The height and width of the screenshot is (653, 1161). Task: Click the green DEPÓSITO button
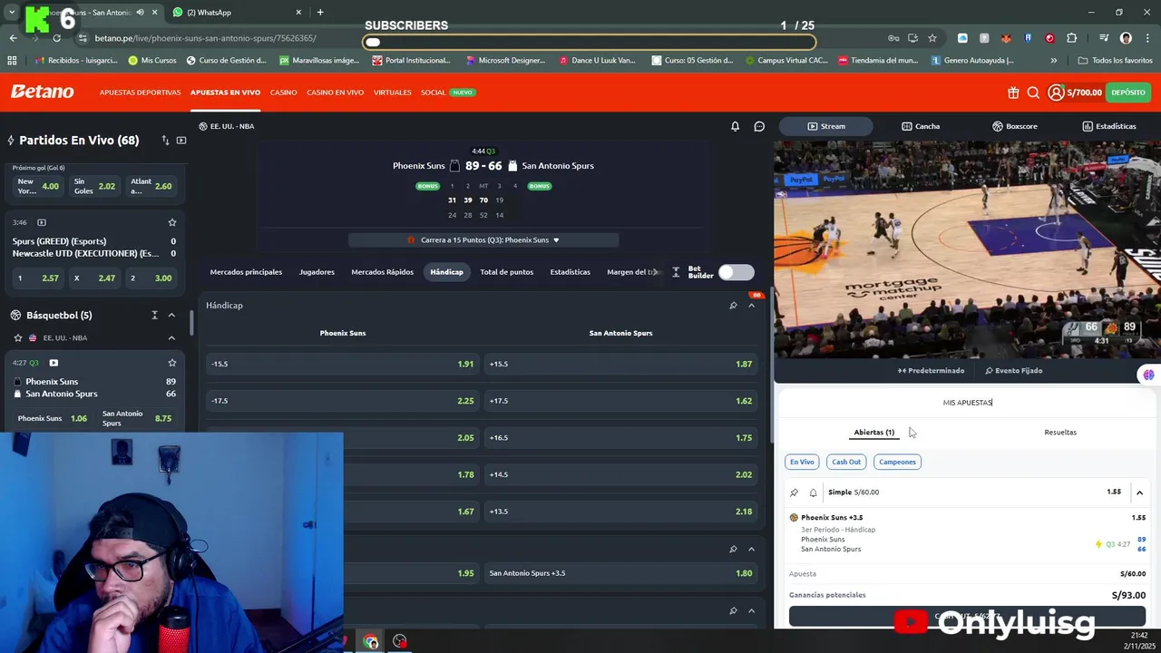(1128, 93)
